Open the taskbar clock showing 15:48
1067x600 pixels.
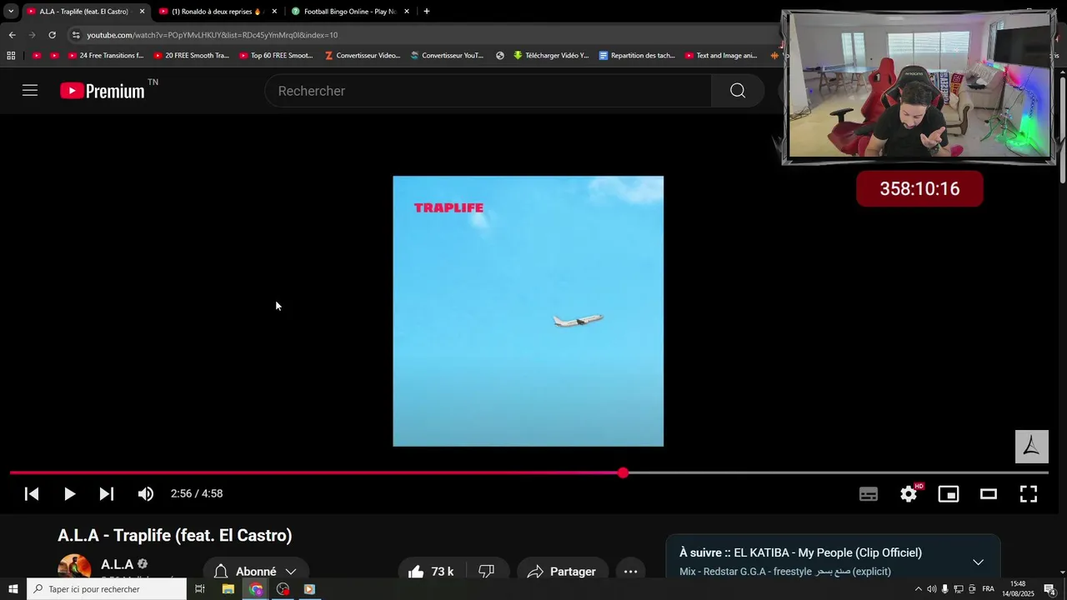click(x=1018, y=589)
